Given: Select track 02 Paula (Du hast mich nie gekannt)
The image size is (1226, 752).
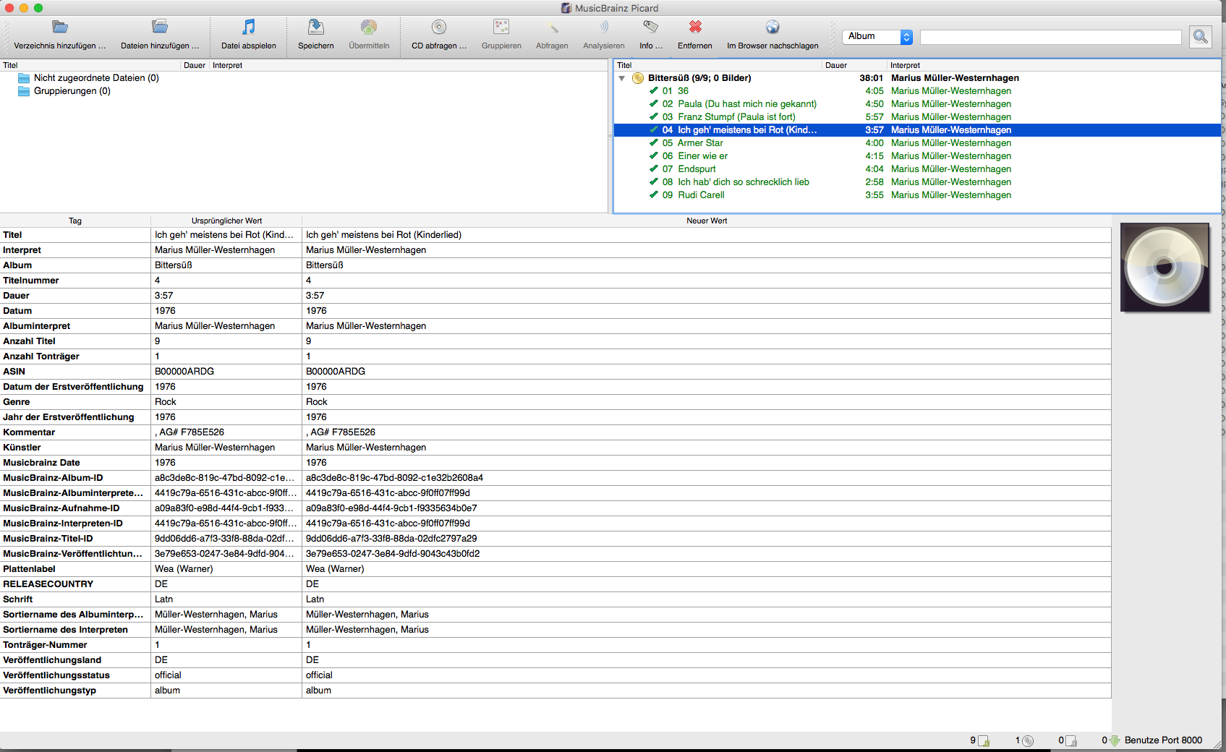Looking at the screenshot, I should (916, 103).
